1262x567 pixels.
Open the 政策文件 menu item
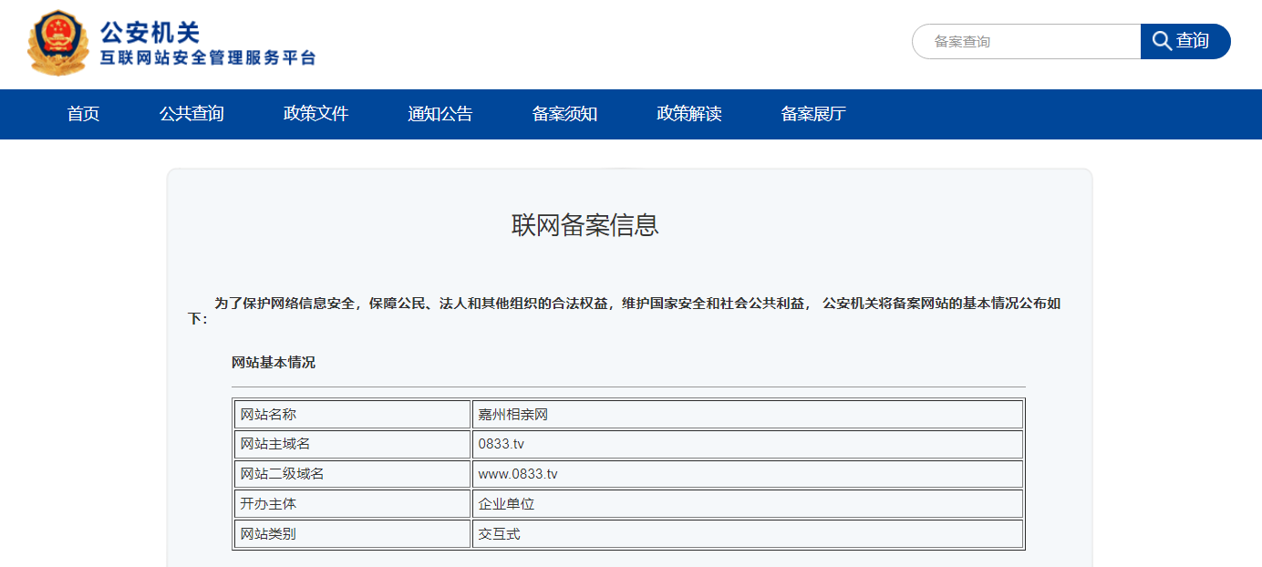pos(315,114)
